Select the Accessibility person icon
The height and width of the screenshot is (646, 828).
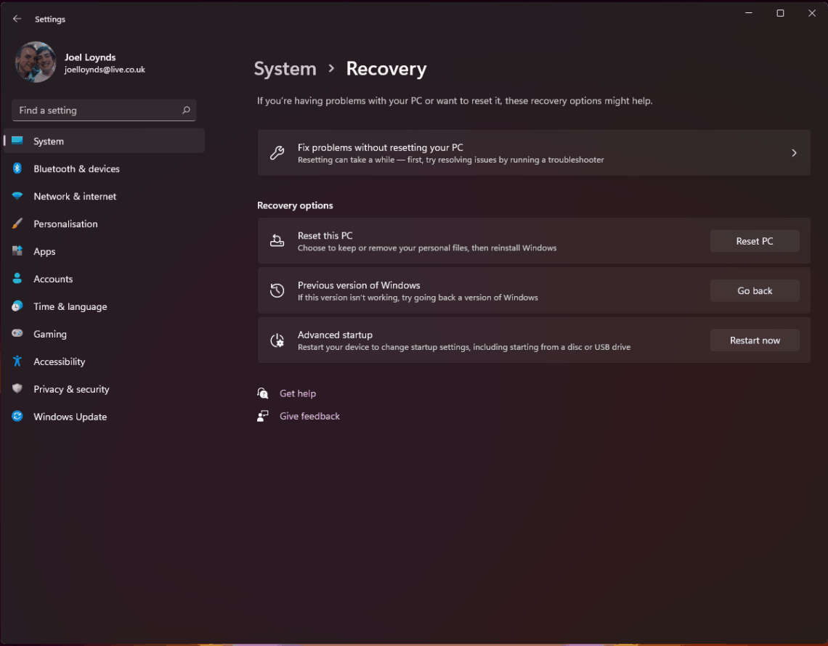click(17, 361)
